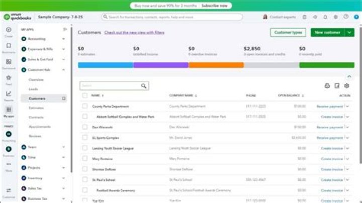The image size is (362, 203).
Task: Click the New customer button
Action: (327, 33)
